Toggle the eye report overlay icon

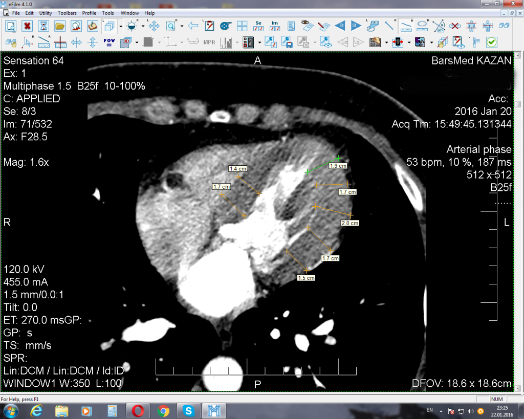308,26
